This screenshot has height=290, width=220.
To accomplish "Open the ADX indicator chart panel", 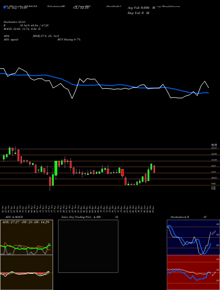I will click(x=26, y=237).
